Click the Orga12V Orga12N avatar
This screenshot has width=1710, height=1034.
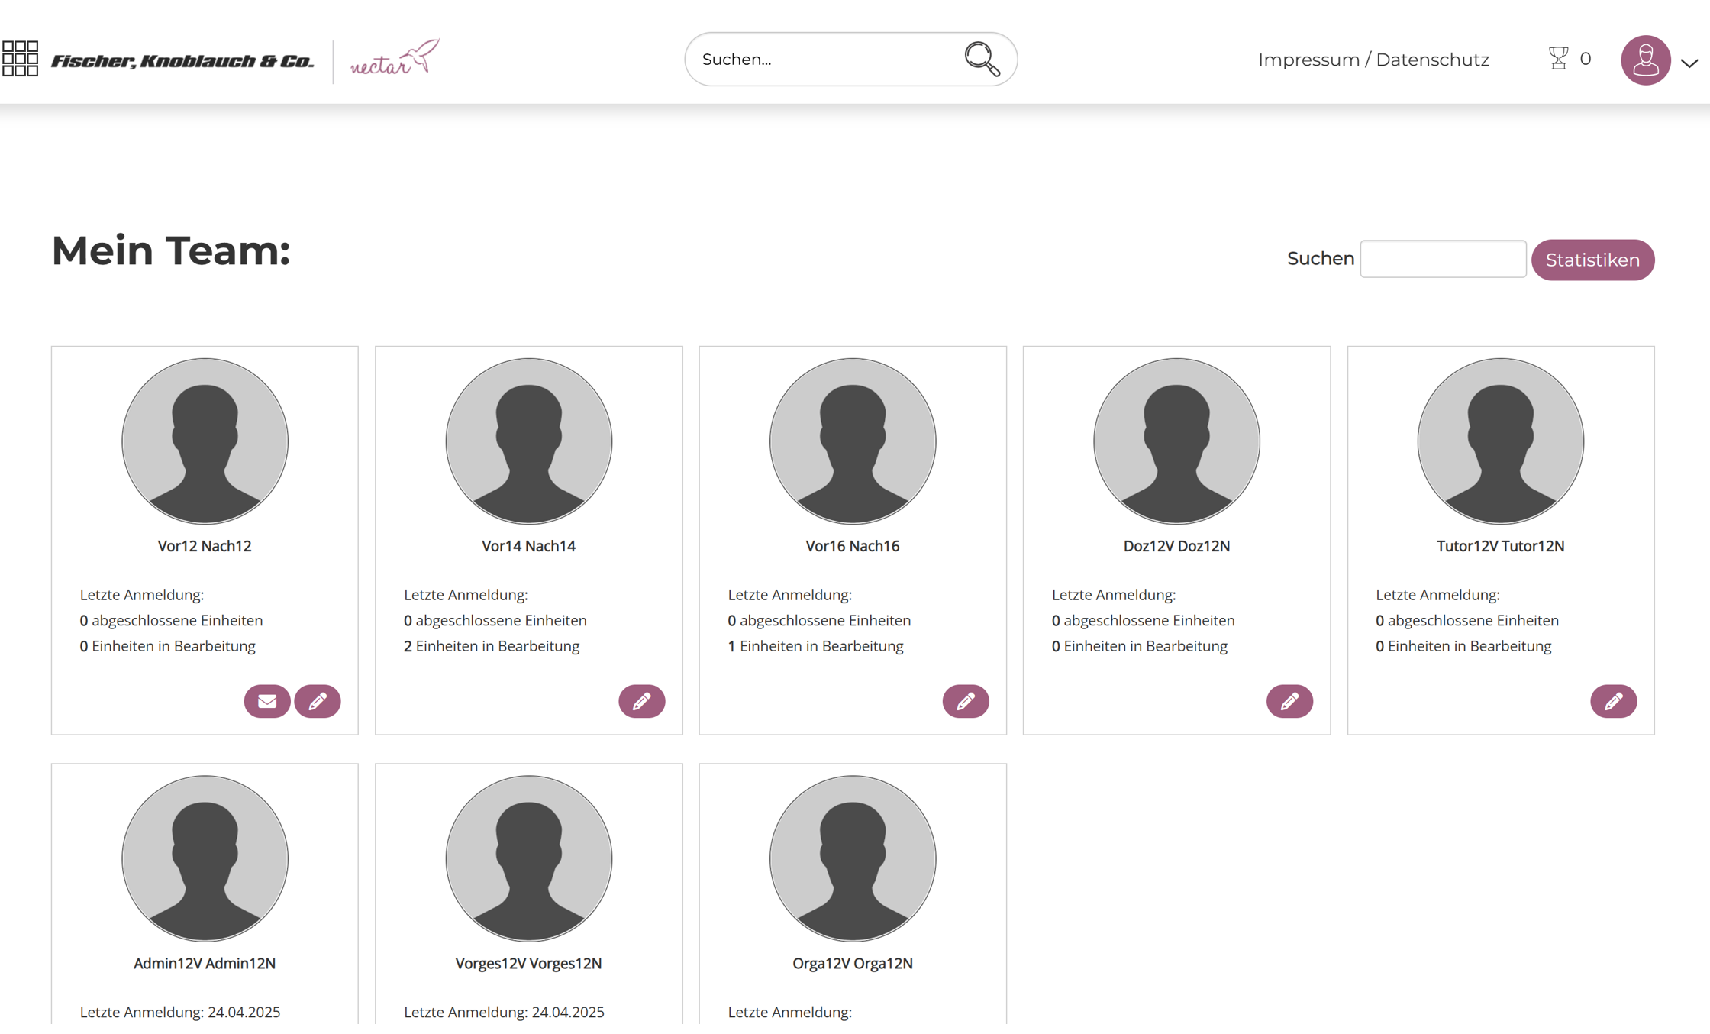pyautogui.click(x=852, y=858)
